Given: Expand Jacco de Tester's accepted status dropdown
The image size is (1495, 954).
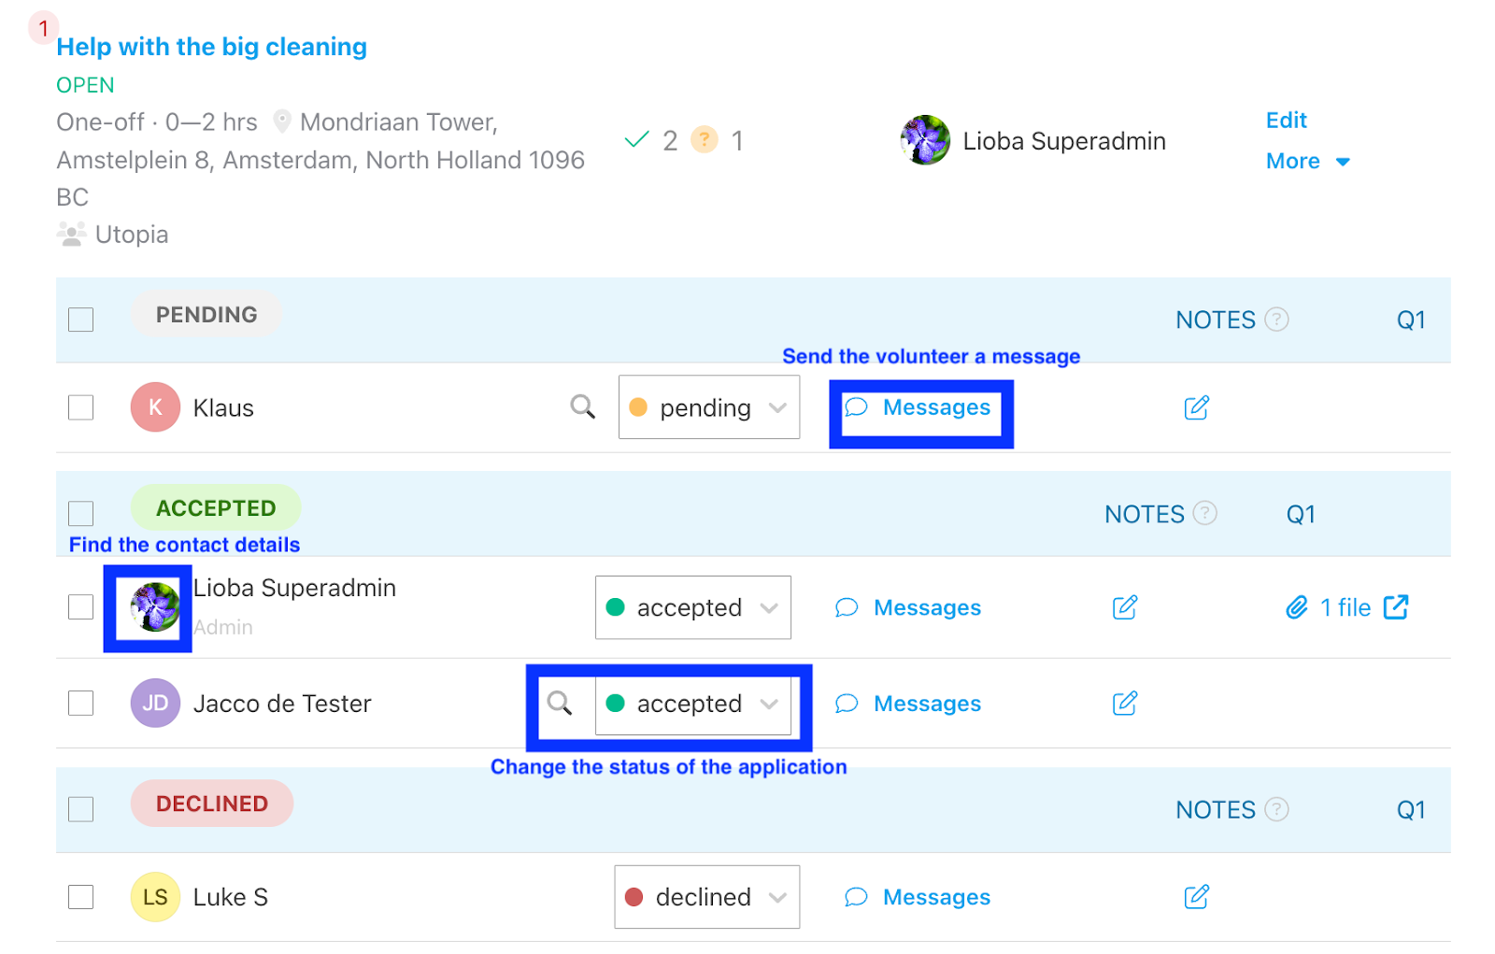Looking at the screenshot, I should (x=692, y=704).
